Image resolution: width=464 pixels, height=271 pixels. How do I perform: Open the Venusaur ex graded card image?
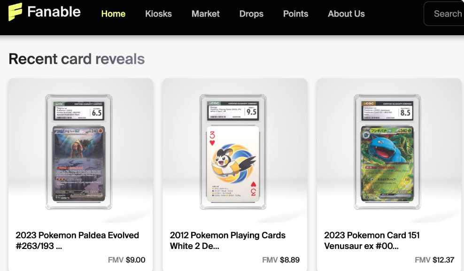pyautogui.click(x=387, y=152)
